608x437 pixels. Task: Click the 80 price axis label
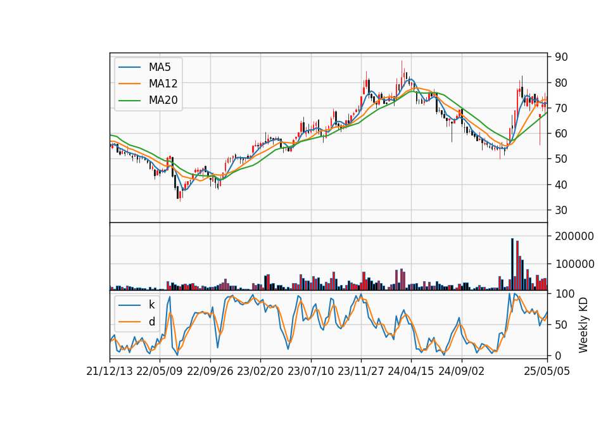point(561,82)
